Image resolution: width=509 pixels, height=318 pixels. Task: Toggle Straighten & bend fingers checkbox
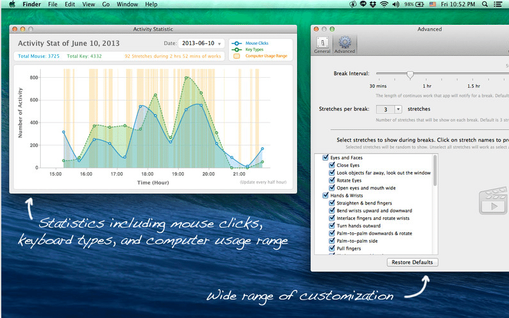pyautogui.click(x=331, y=203)
